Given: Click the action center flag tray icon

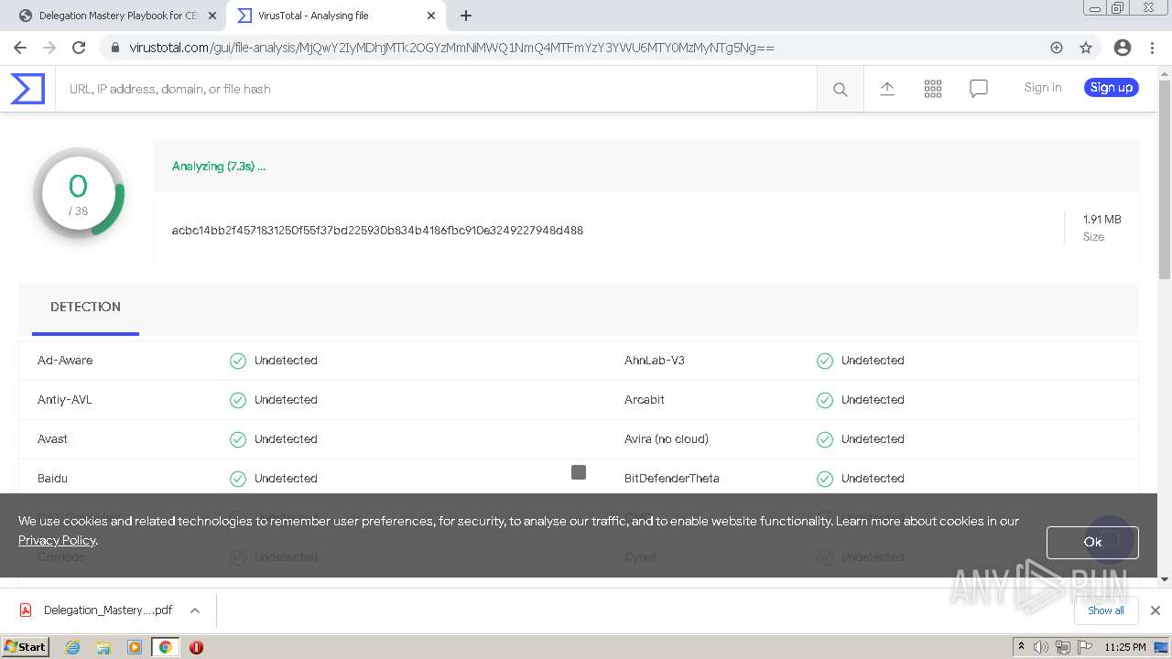Looking at the screenshot, I should point(1085,647).
